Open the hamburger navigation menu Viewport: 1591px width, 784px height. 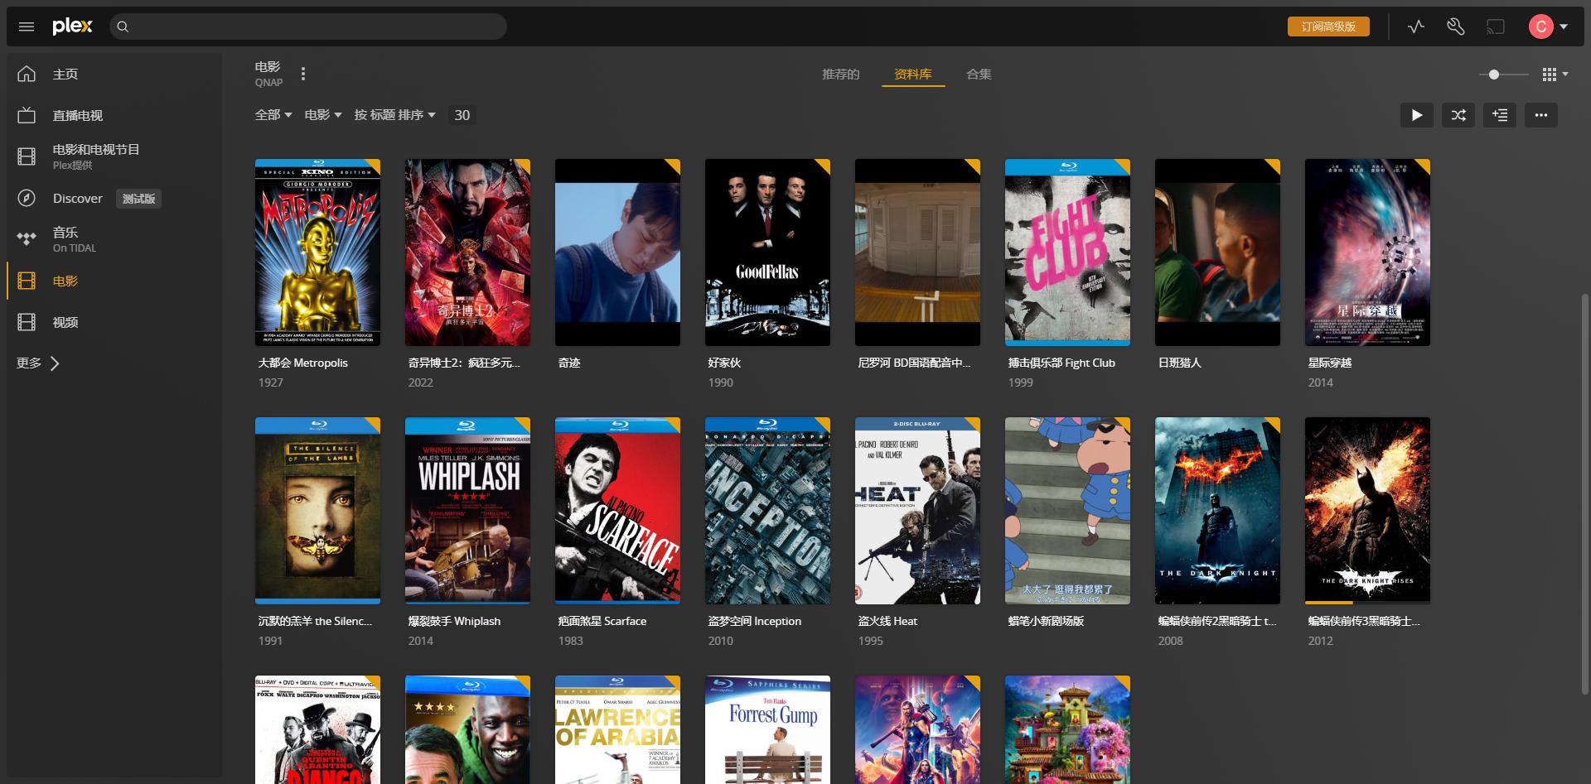[x=27, y=26]
